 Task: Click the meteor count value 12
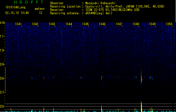point(41,13)
